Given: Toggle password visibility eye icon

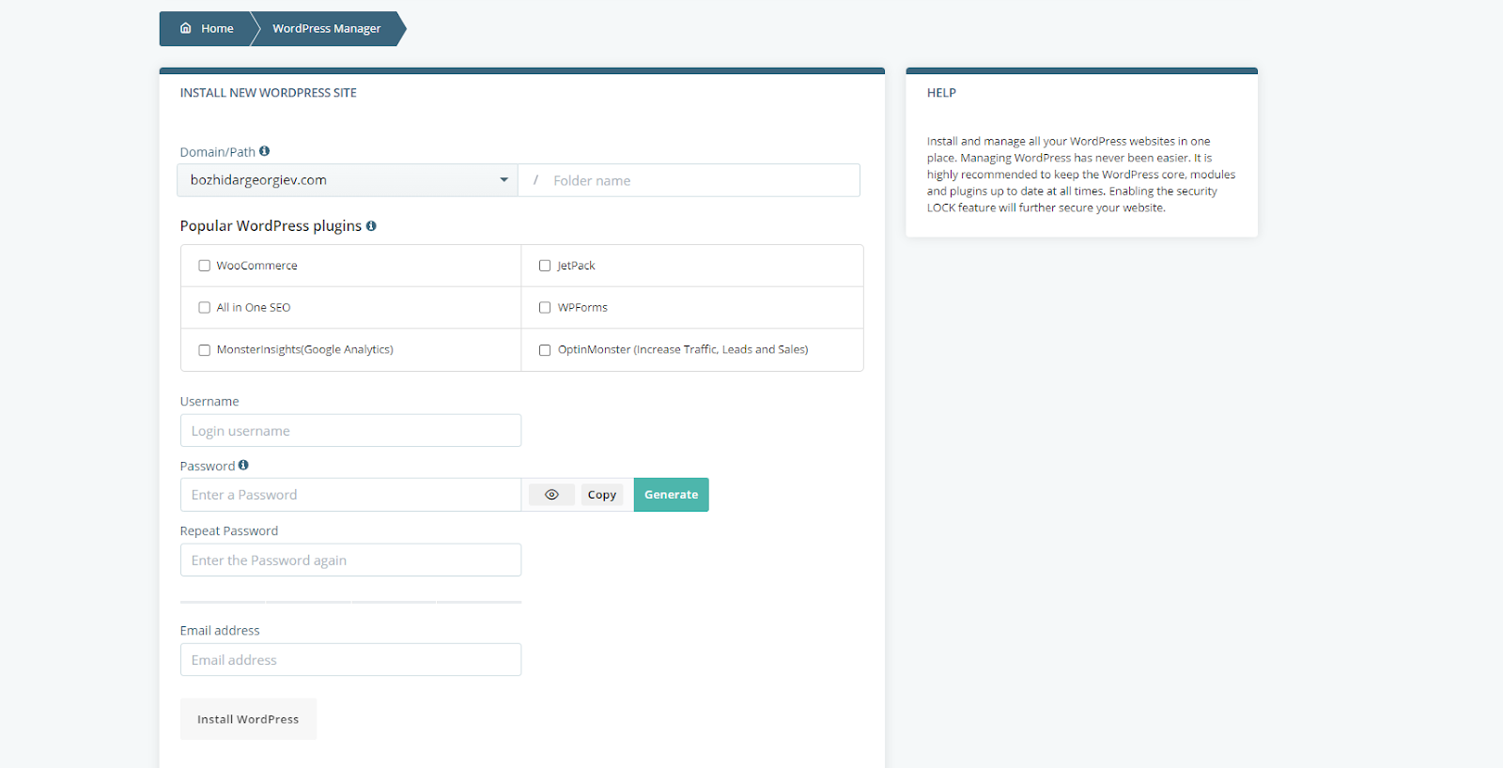Looking at the screenshot, I should coord(551,495).
